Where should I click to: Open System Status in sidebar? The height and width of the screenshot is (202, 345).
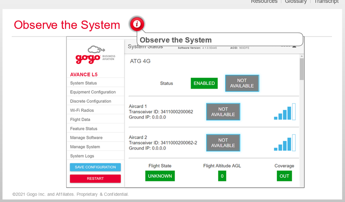coord(83,83)
